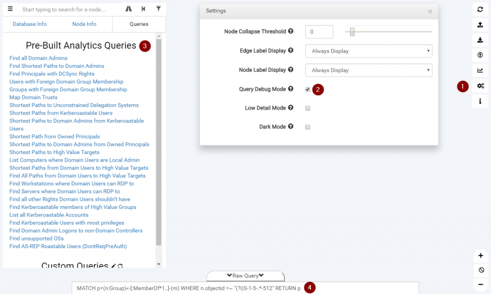The height and width of the screenshot is (294, 491).
Task: Focus the node search input field
Action: pos(70,10)
